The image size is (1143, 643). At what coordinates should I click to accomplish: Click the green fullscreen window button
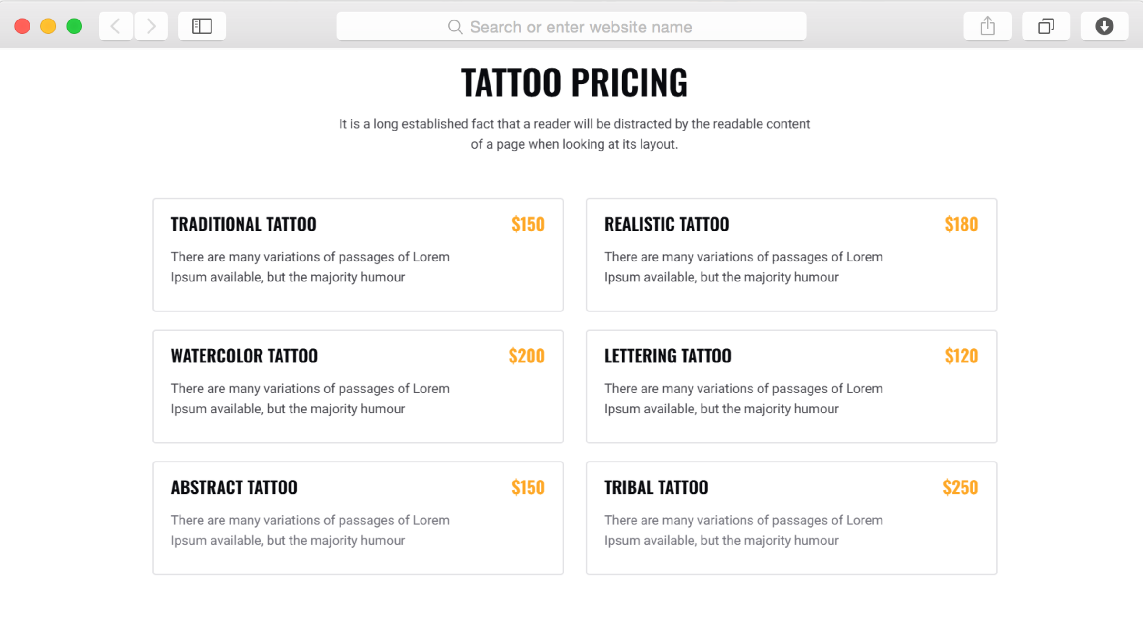point(74,26)
